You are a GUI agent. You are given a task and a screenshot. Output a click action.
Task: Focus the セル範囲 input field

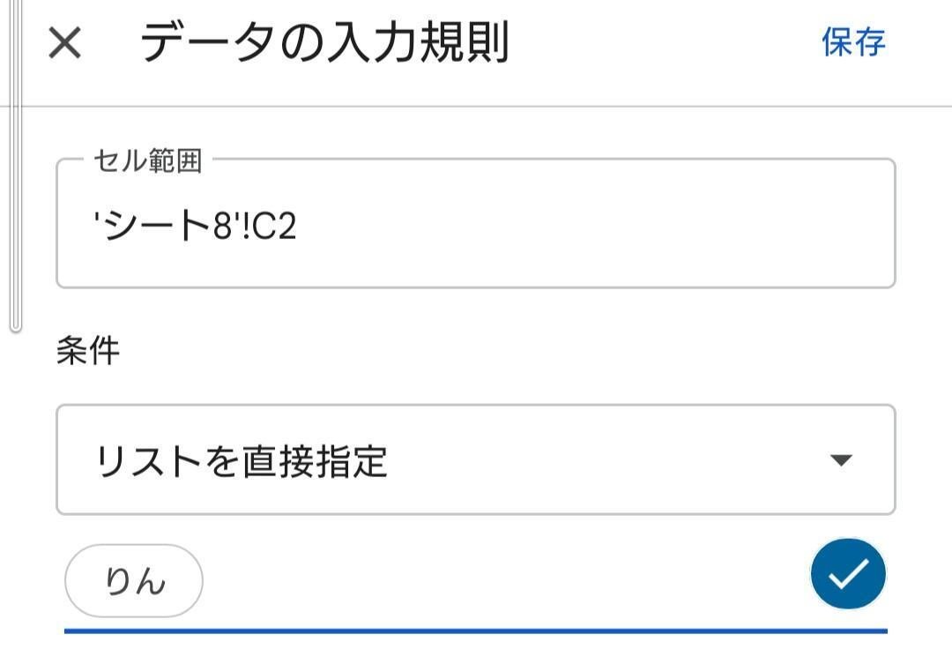click(x=476, y=223)
